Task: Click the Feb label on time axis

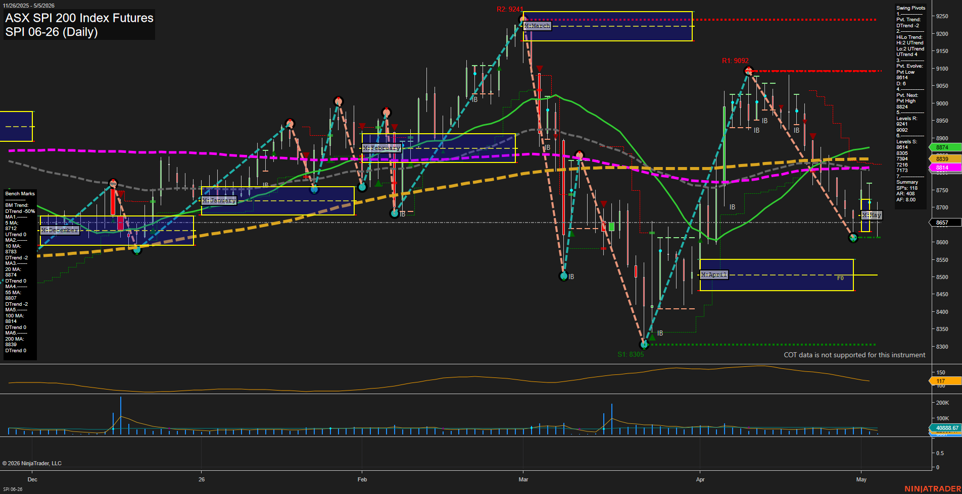Action: (362, 479)
